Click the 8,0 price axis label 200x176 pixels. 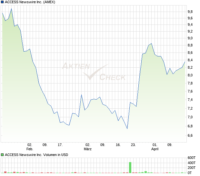pyautogui.click(x=190, y=75)
